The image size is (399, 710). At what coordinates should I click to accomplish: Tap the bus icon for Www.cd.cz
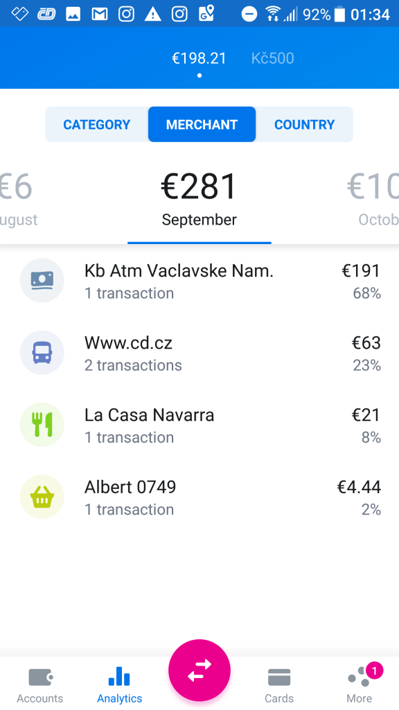[x=42, y=353]
